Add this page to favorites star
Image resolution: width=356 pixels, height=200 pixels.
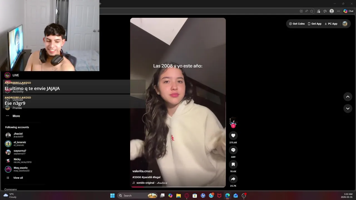coord(312,11)
